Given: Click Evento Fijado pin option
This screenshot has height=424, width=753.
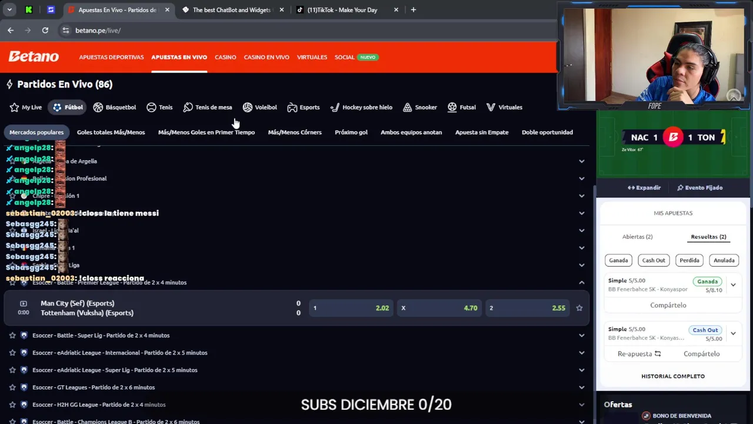Looking at the screenshot, I should 699,188.
